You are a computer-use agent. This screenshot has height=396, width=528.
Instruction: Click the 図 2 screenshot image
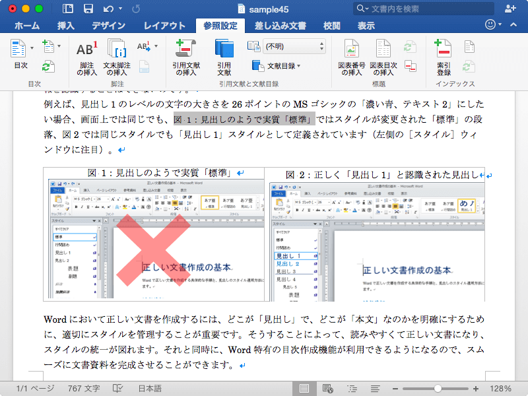[377, 242]
